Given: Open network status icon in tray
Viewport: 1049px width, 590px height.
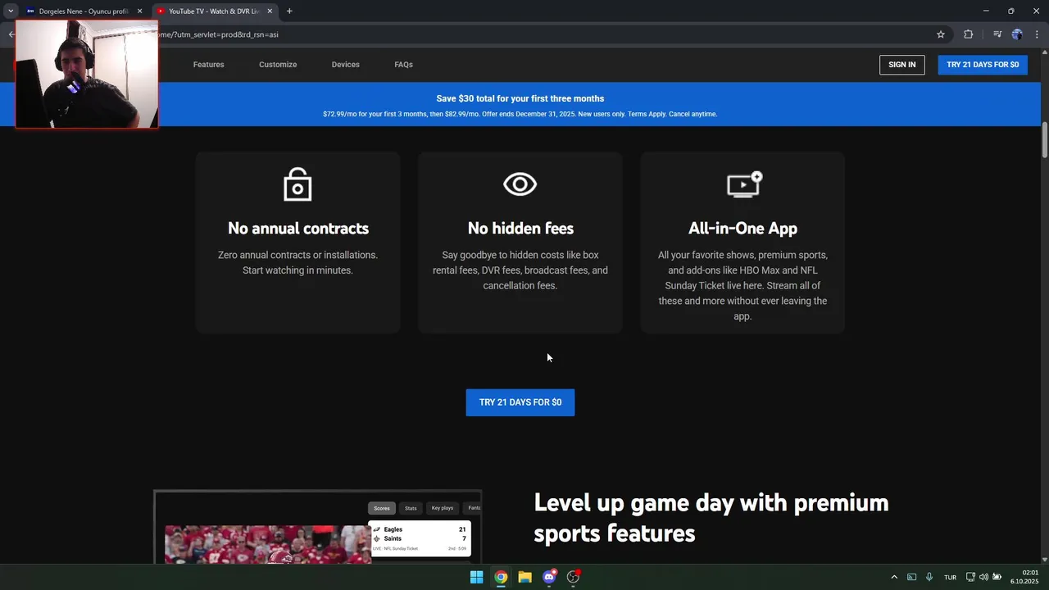Looking at the screenshot, I should (x=970, y=577).
